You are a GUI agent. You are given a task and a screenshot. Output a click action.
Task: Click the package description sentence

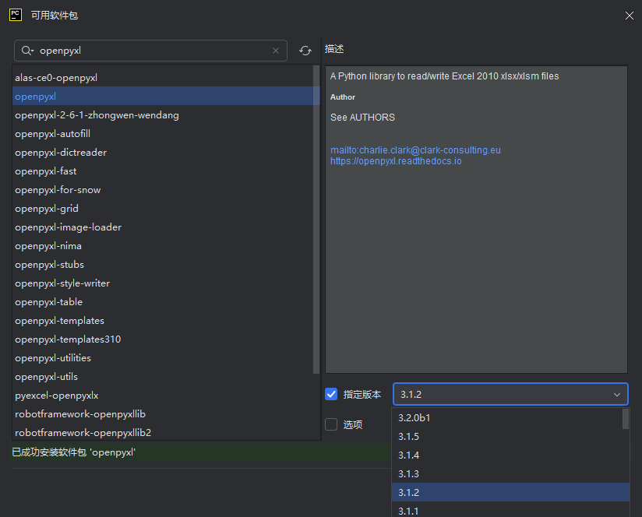tap(444, 76)
